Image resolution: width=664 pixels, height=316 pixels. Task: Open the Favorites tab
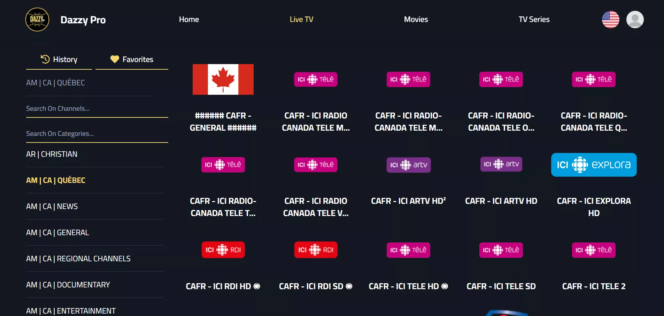pos(132,60)
